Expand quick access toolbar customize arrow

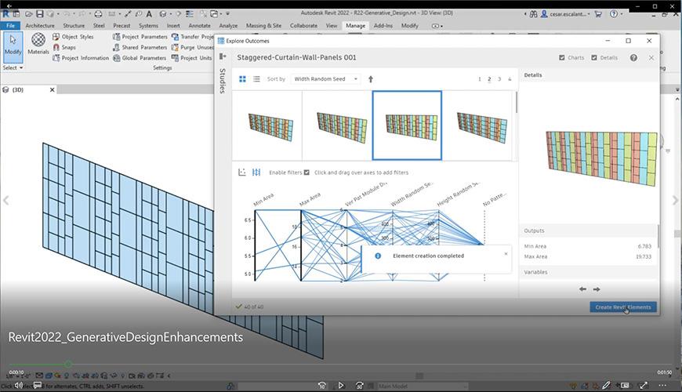[x=227, y=14]
